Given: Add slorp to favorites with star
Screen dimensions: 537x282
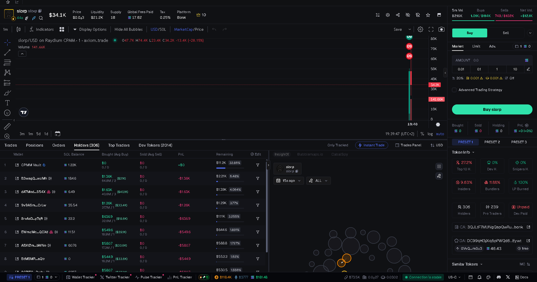Looking at the screenshot, I should pos(428,15).
